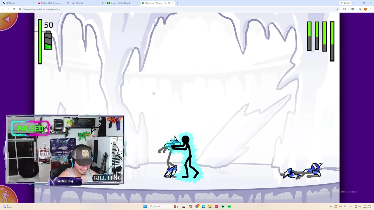Go forward in browser history
The height and width of the screenshot is (210, 374).
(8, 9)
